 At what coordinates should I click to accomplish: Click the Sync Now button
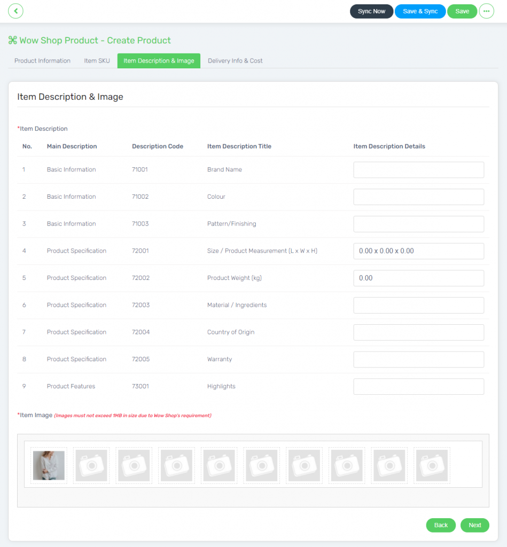pyautogui.click(x=371, y=11)
